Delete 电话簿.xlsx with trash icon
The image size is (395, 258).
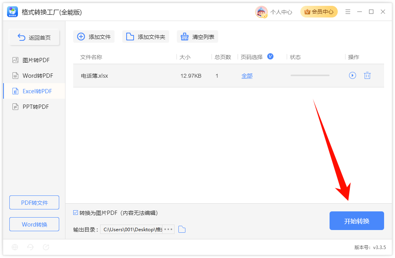point(367,75)
